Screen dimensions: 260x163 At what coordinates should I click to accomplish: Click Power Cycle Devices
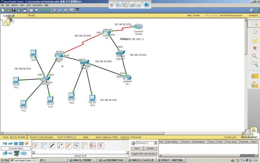[41, 137]
